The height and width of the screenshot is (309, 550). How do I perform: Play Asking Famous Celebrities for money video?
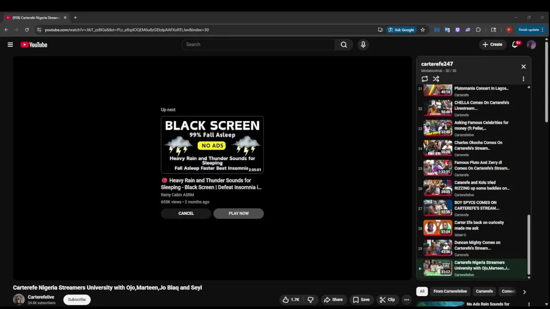(x=473, y=128)
